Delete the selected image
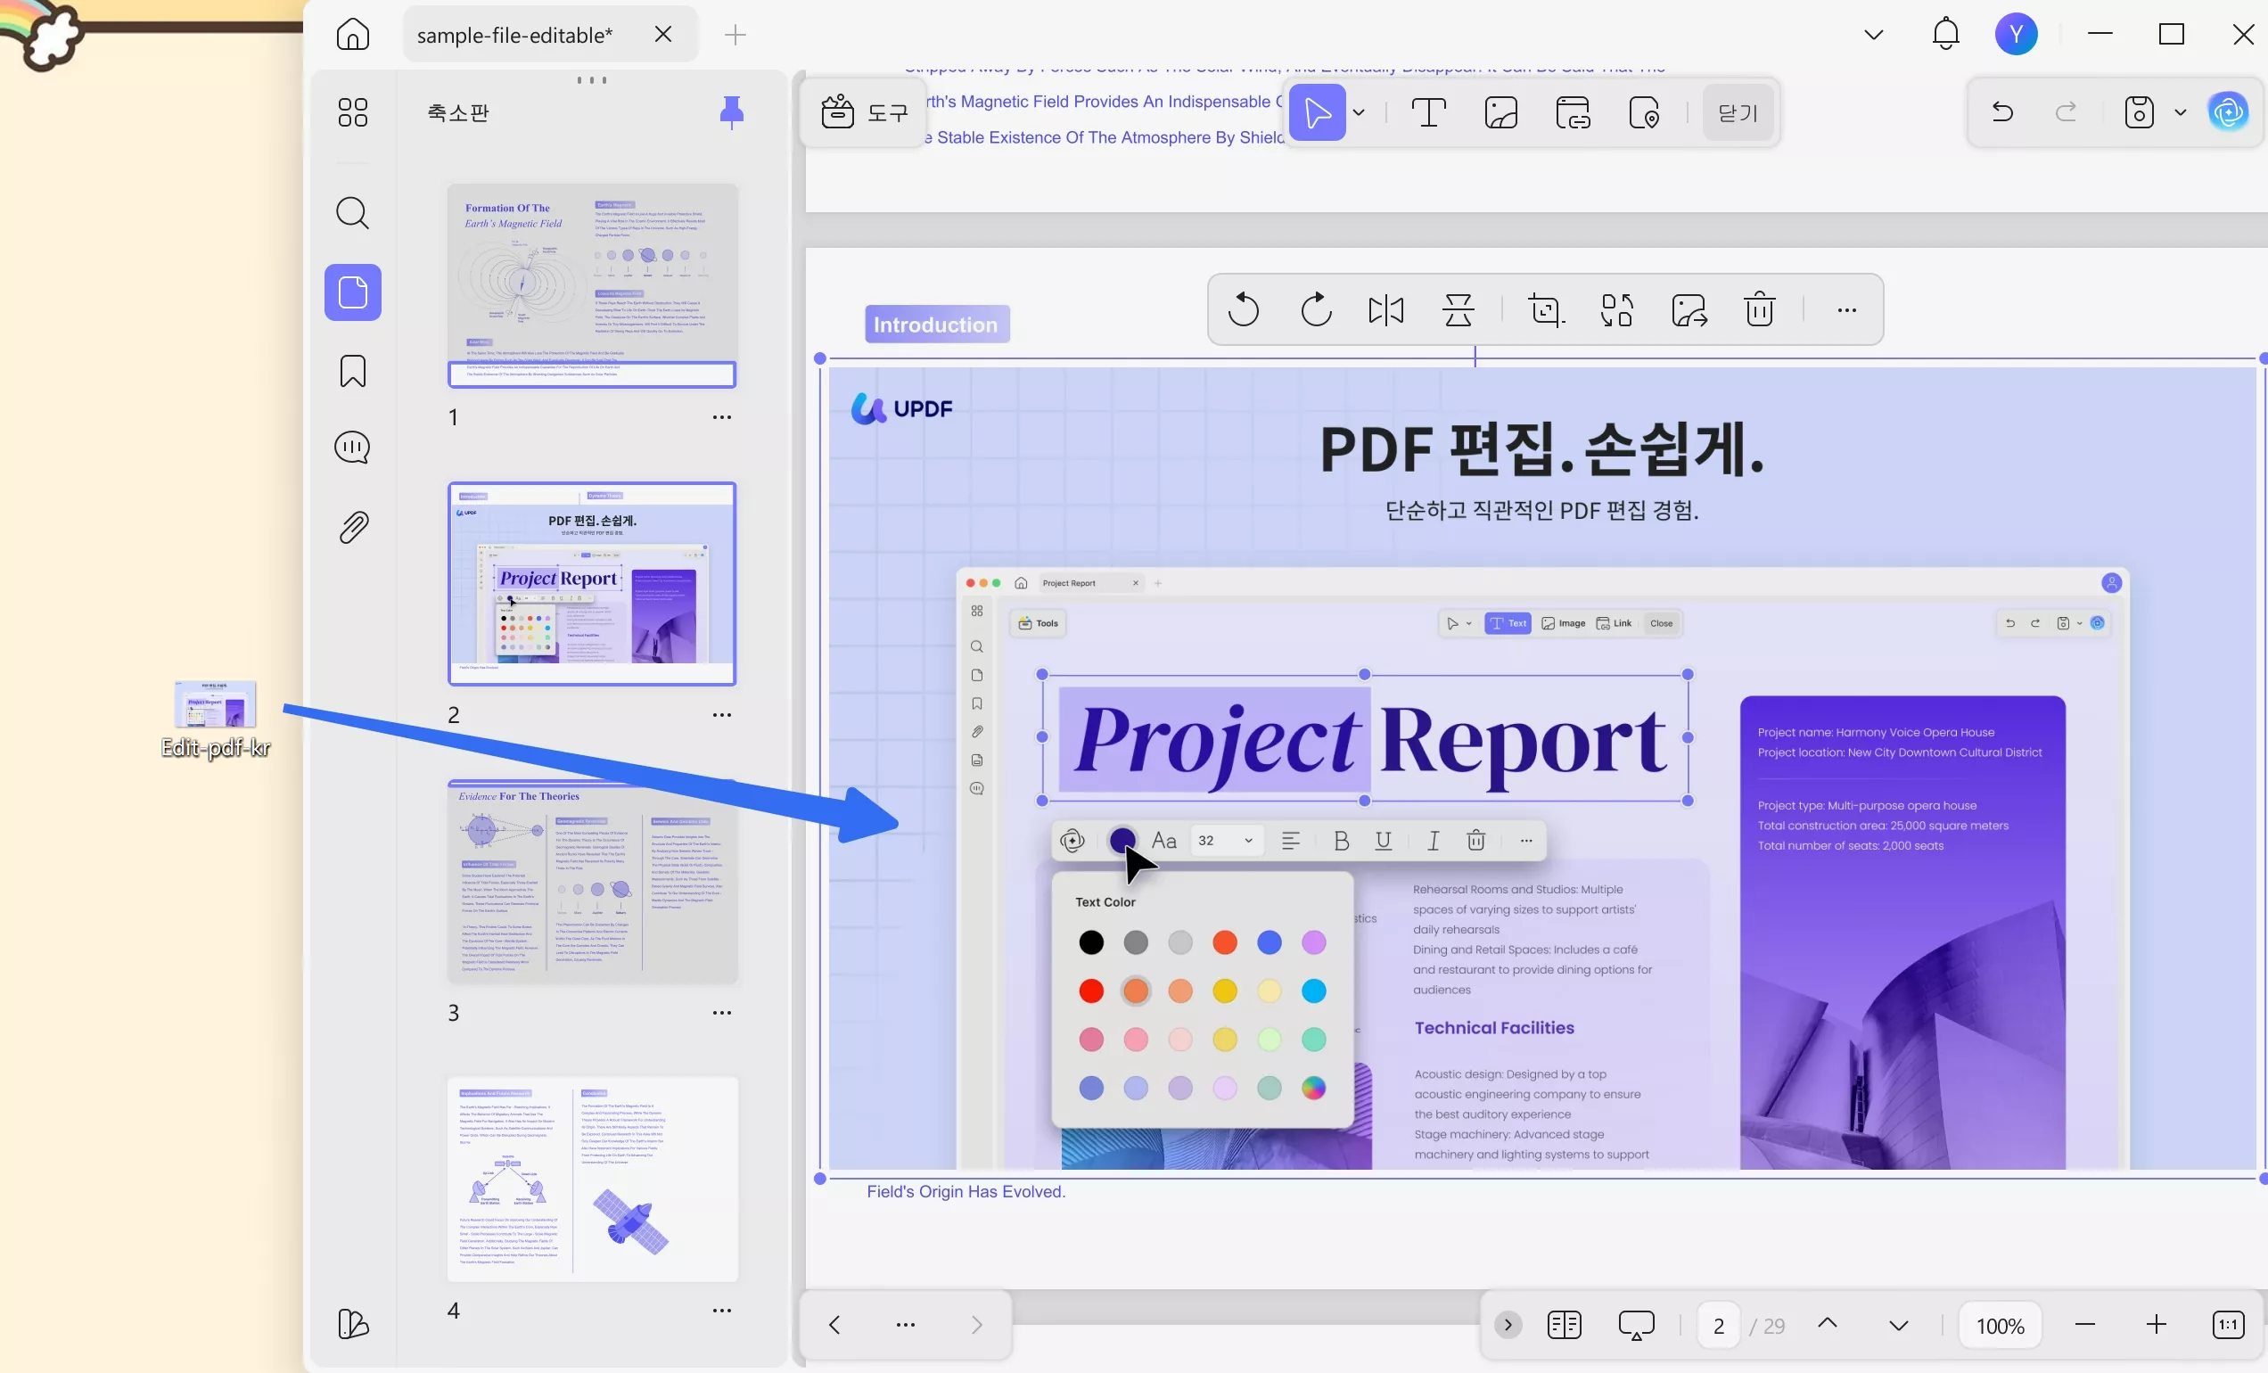The height and width of the screenshot is (1373, 2268). click(x=1759, y=309)
